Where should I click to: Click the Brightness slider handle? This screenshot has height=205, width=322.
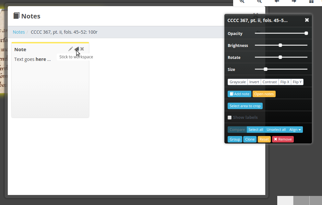[280, 45]
